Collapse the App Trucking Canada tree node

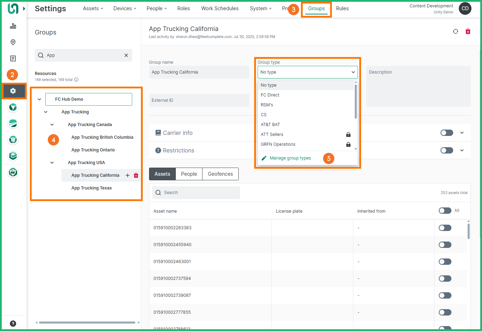tap(52, 125)
